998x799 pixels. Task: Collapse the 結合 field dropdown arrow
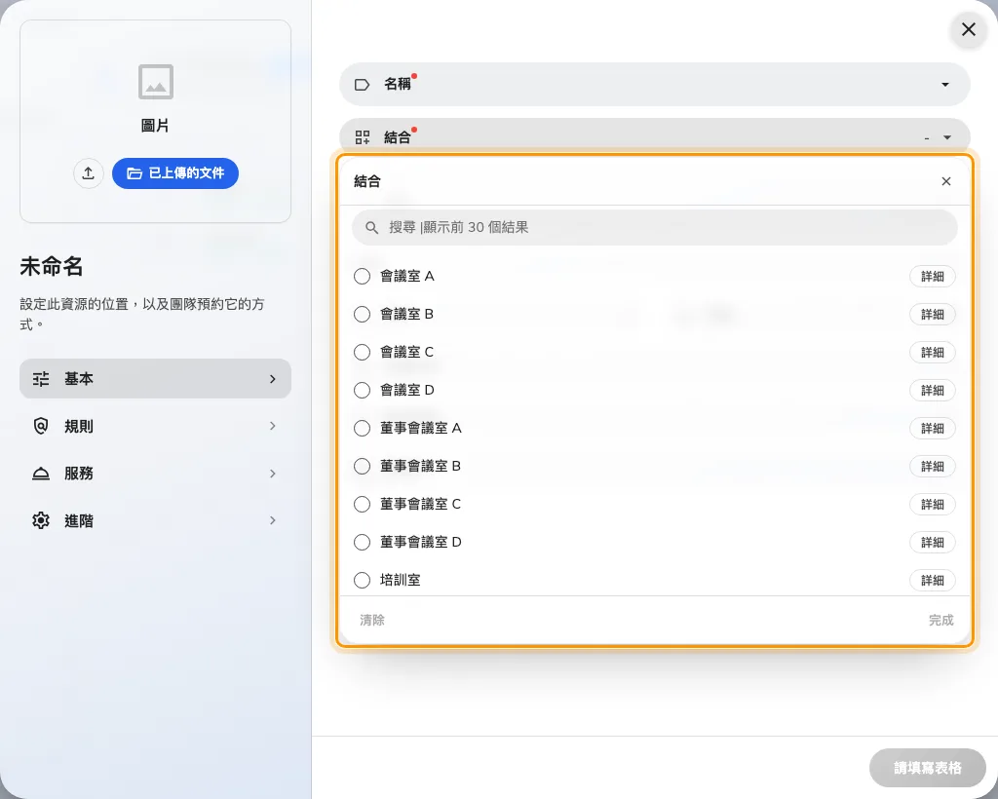tap(947, 137)
